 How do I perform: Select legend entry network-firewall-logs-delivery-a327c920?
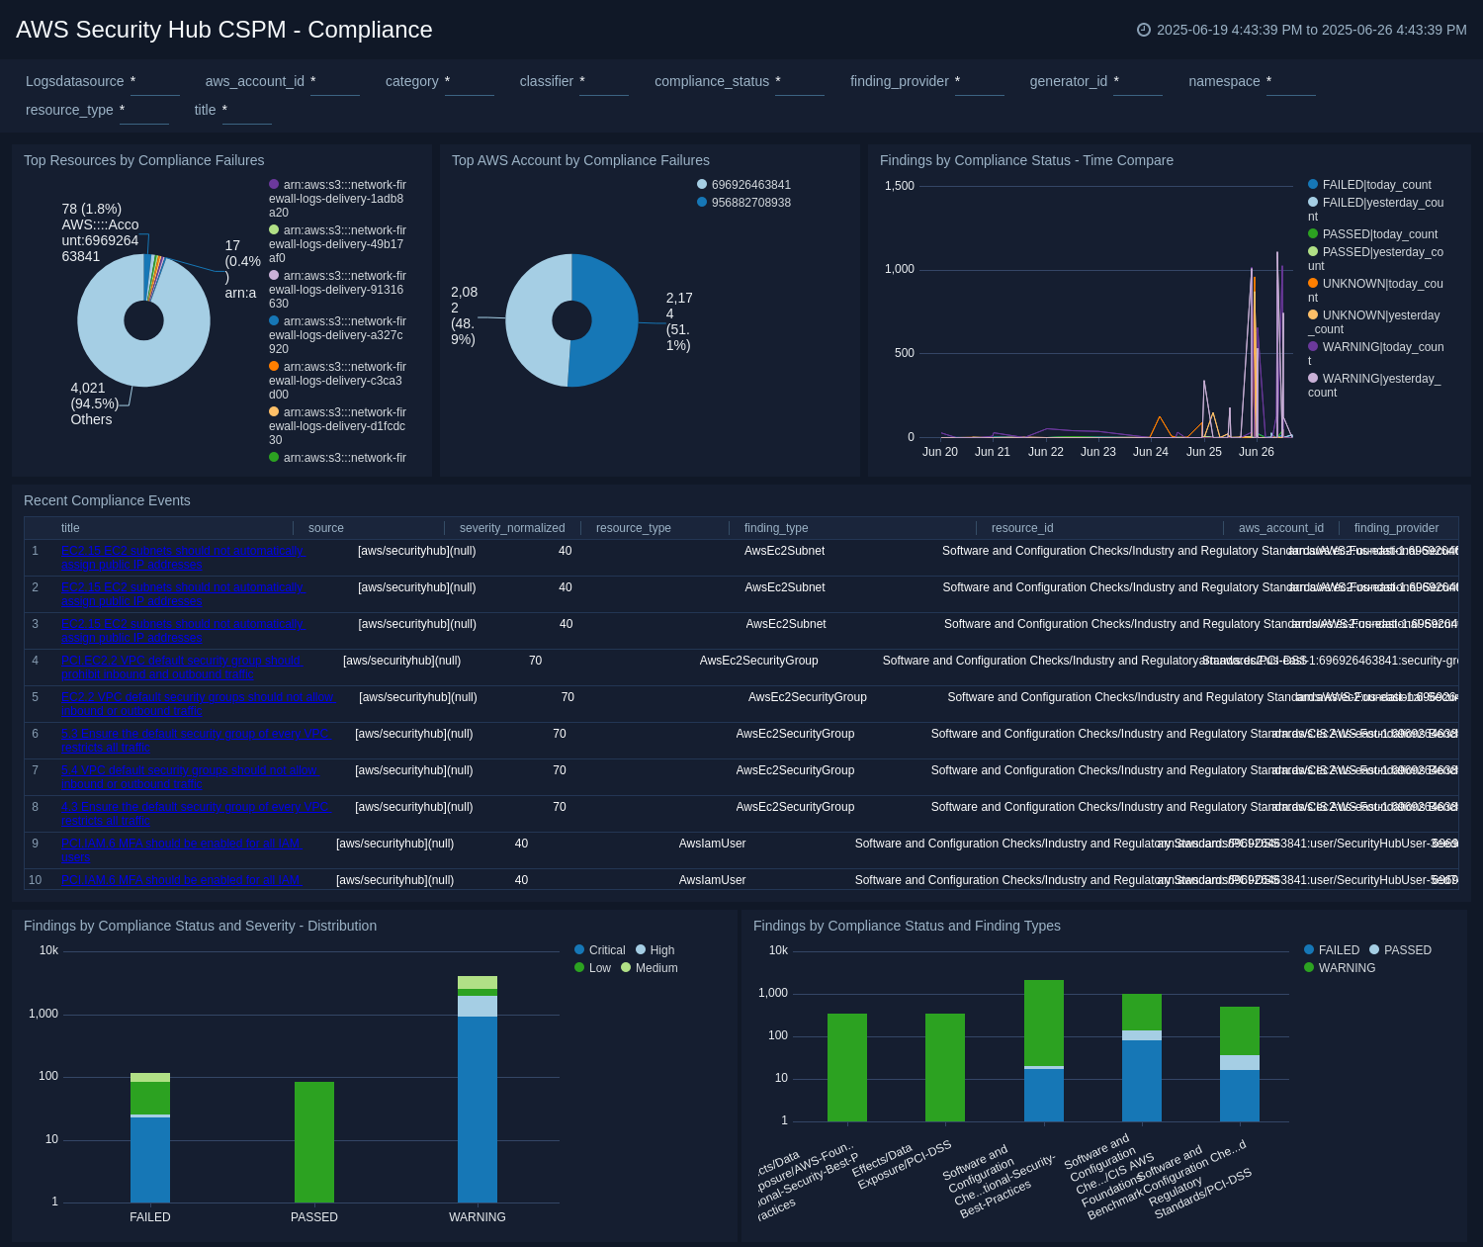(338, 335)
